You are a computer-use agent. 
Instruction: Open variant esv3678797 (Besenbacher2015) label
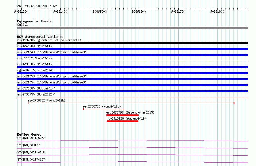pyautogui.click(x=130, y=112)
